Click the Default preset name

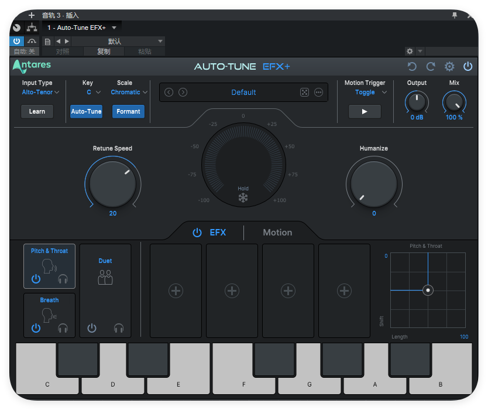[243, 92]
